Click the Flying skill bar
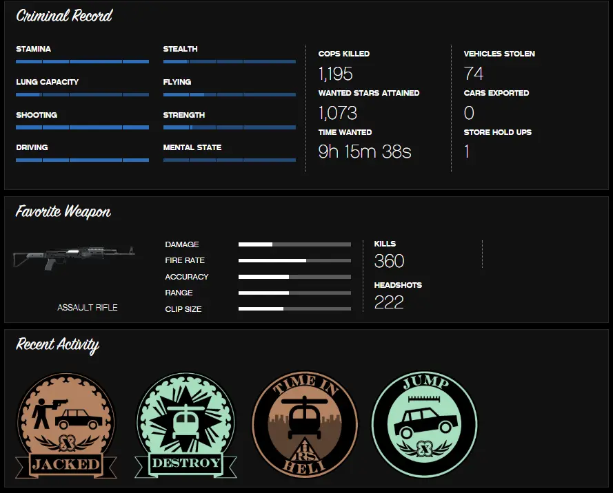The height and width of the screenshot is (493, 613). point(229,94)
